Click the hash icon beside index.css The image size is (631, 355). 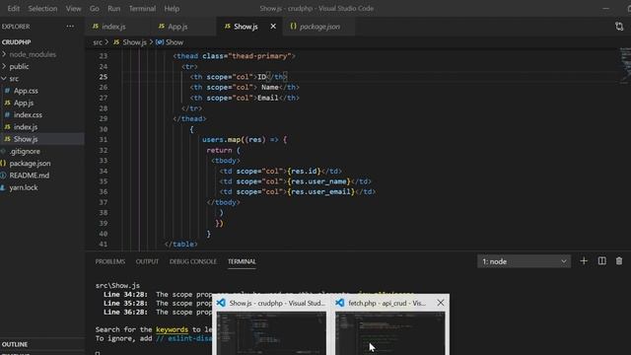point(7,115)
